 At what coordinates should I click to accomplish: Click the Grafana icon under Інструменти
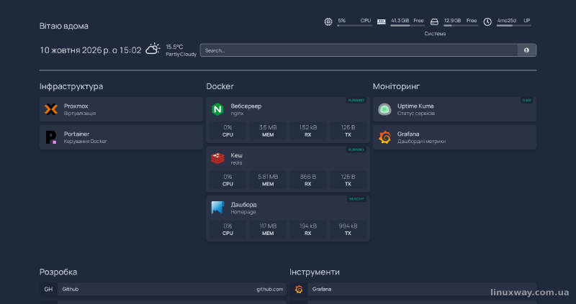[299, 290]
